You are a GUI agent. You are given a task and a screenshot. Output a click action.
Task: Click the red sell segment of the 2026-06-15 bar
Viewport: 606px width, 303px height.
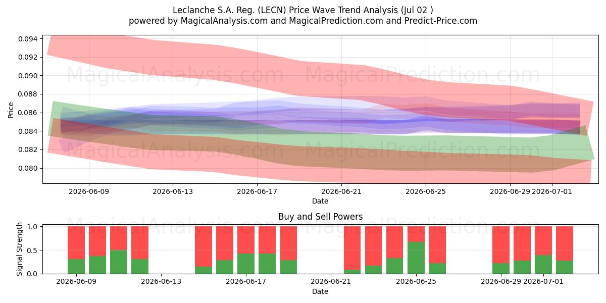pyautogui.click(x=204, y=246)
